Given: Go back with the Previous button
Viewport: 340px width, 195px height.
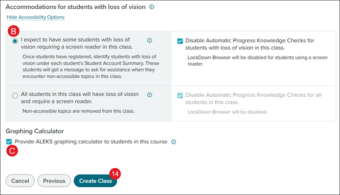Looking at the screenshot, I should 54,181.
